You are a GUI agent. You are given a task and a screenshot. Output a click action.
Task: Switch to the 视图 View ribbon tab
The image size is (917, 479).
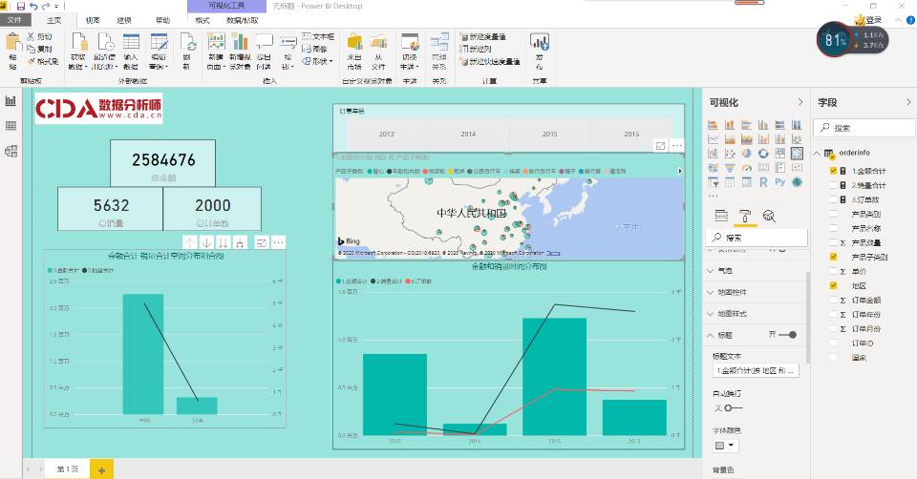(93, 20)
